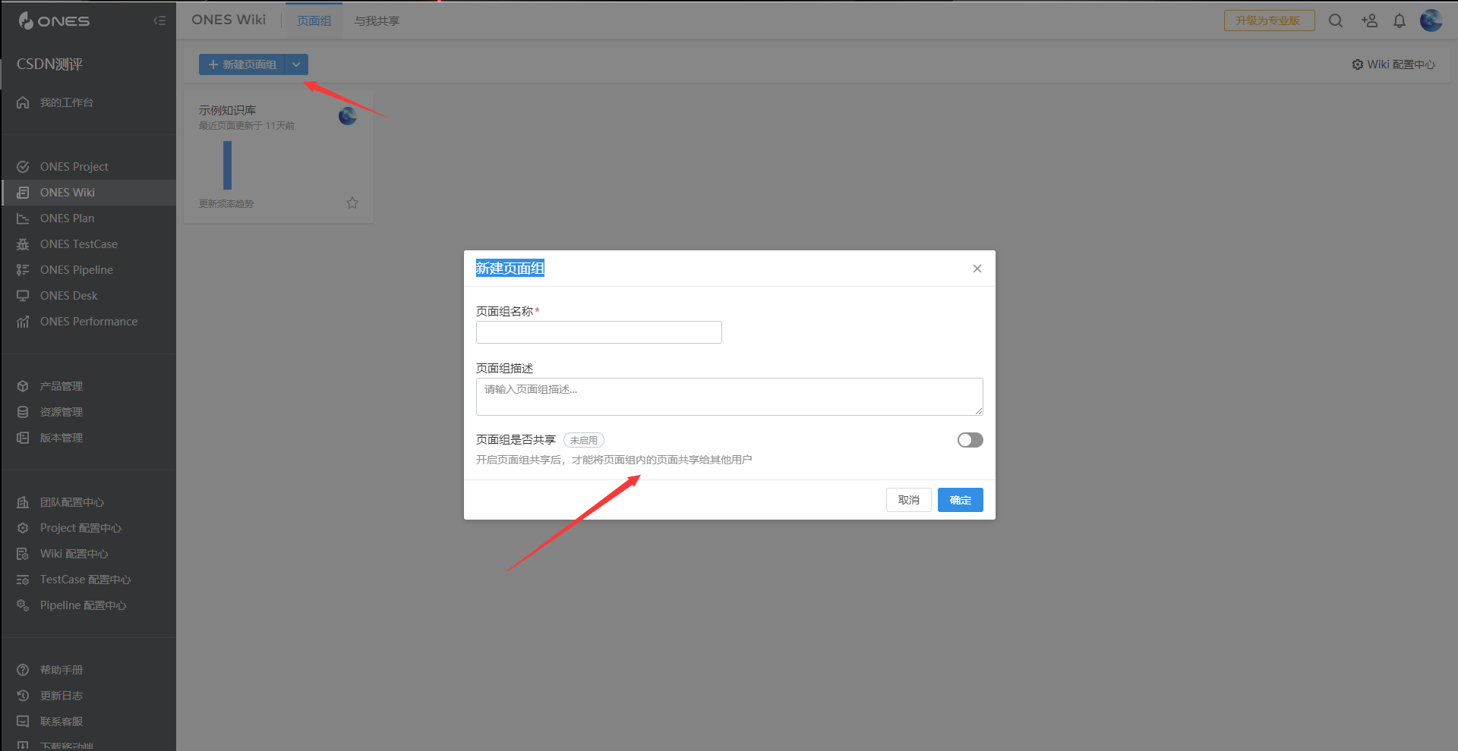Open My Workbench home icon
1458x751 pixels.
(23, 102)
